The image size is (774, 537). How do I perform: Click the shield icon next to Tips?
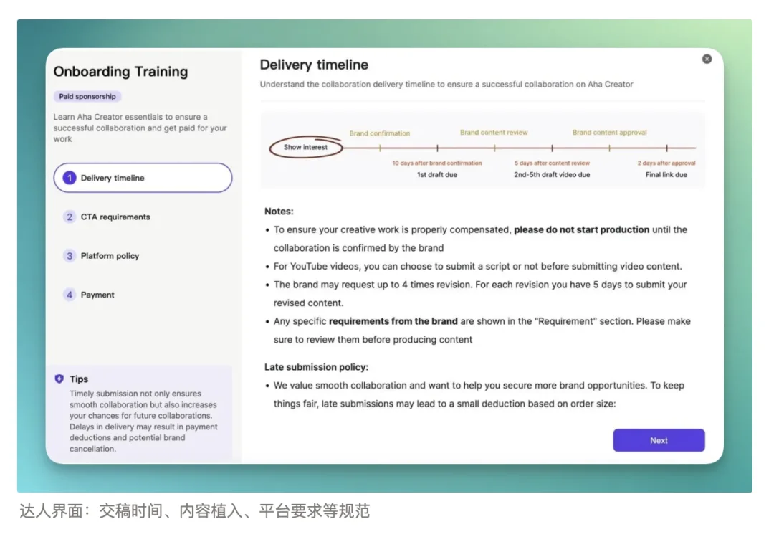tap(60, 379)
